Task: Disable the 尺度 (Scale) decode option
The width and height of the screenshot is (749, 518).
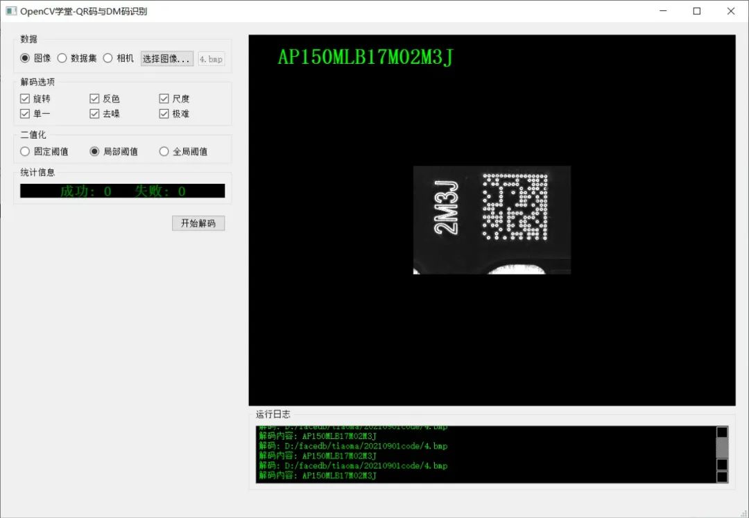Action: 164,98
